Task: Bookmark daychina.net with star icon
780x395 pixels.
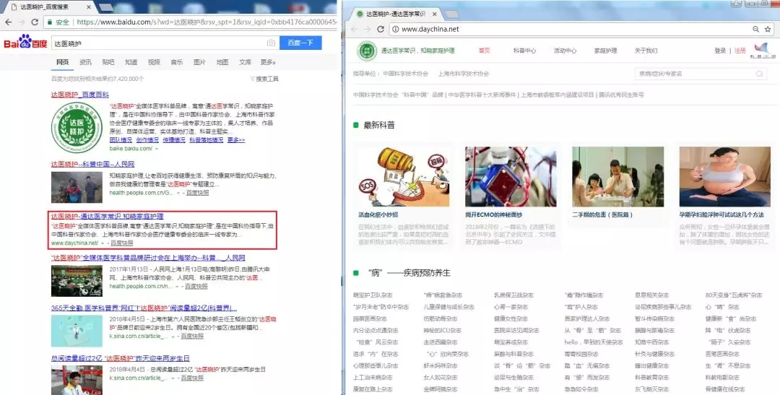Action: [768, 30]
